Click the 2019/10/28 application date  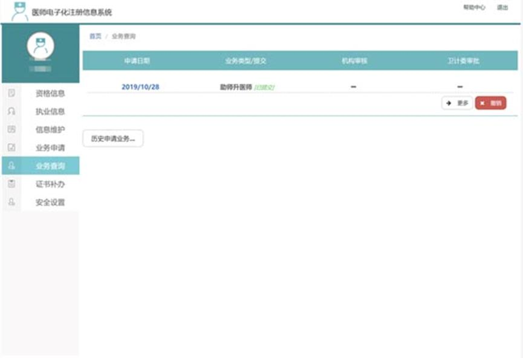click(140, 87)
